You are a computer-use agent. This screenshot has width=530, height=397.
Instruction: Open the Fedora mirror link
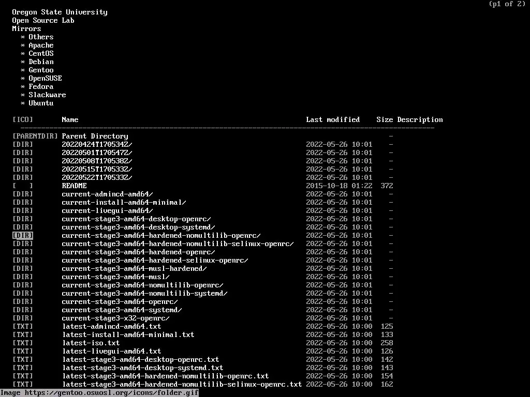click(41, 86)
